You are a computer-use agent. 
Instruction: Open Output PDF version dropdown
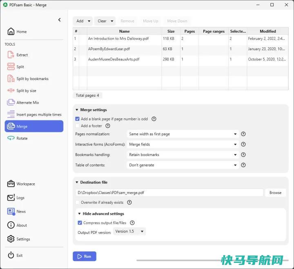coord(129,231)
